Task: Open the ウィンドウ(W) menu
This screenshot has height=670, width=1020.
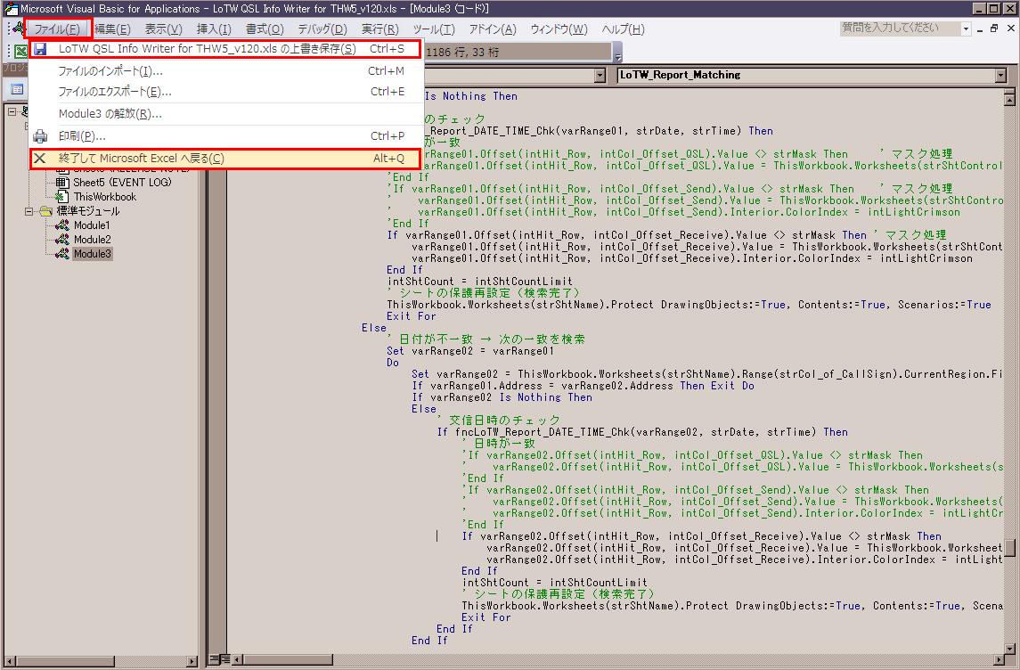Action: 559,29
